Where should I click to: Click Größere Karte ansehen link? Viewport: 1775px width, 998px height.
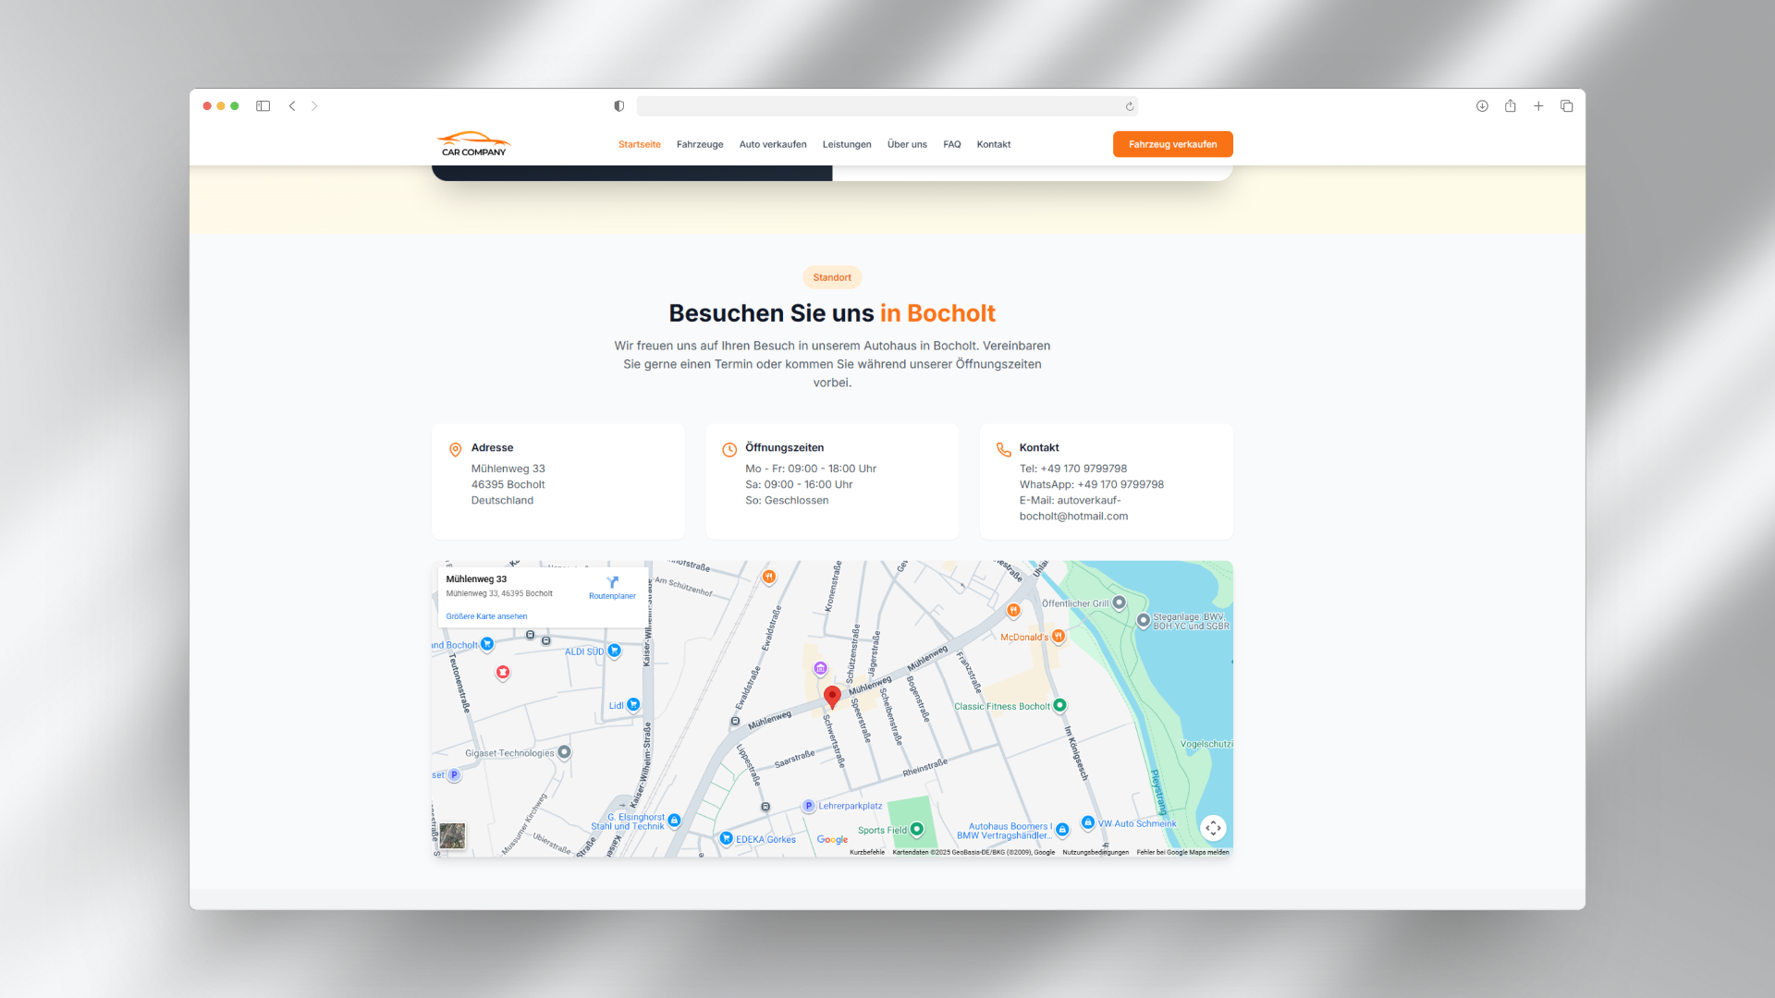point(486,616)
